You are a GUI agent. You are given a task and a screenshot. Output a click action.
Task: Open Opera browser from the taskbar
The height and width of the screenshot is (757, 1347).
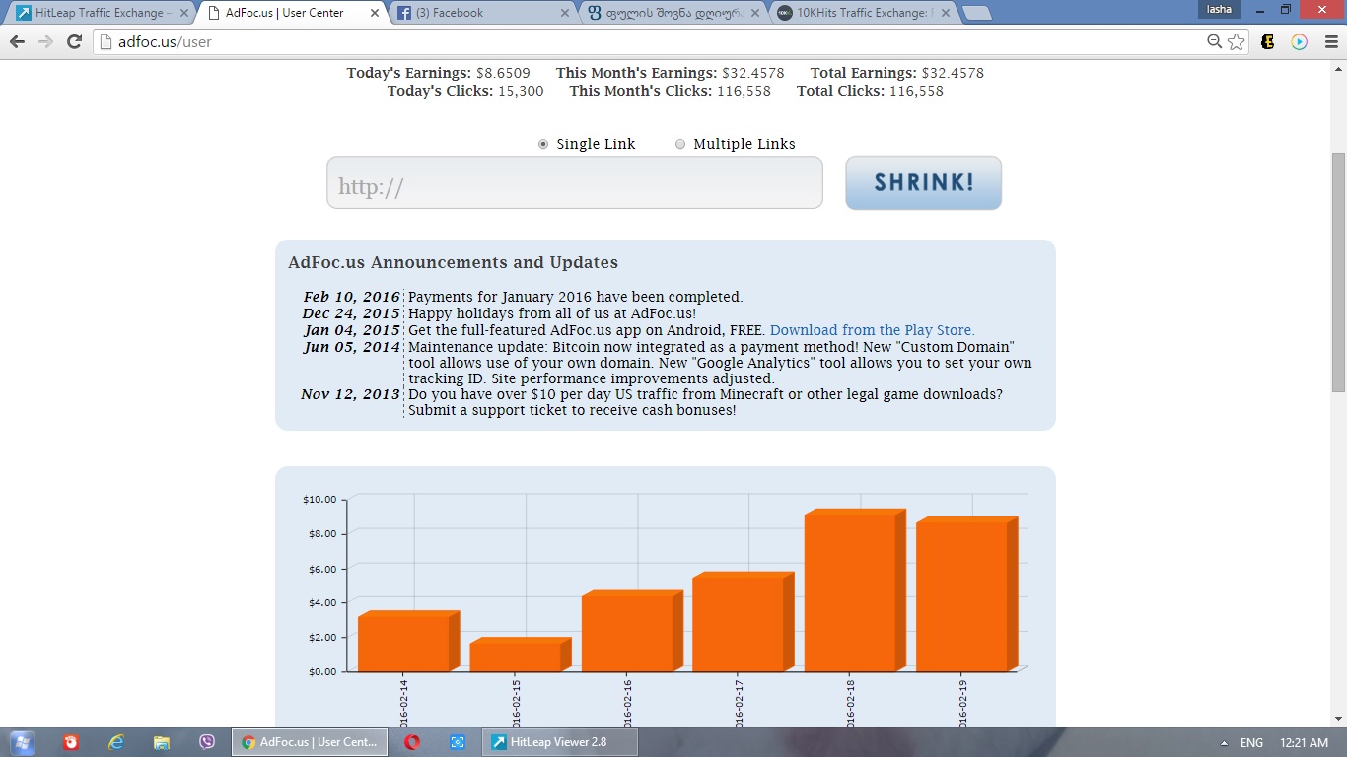[x=412, y=742]
